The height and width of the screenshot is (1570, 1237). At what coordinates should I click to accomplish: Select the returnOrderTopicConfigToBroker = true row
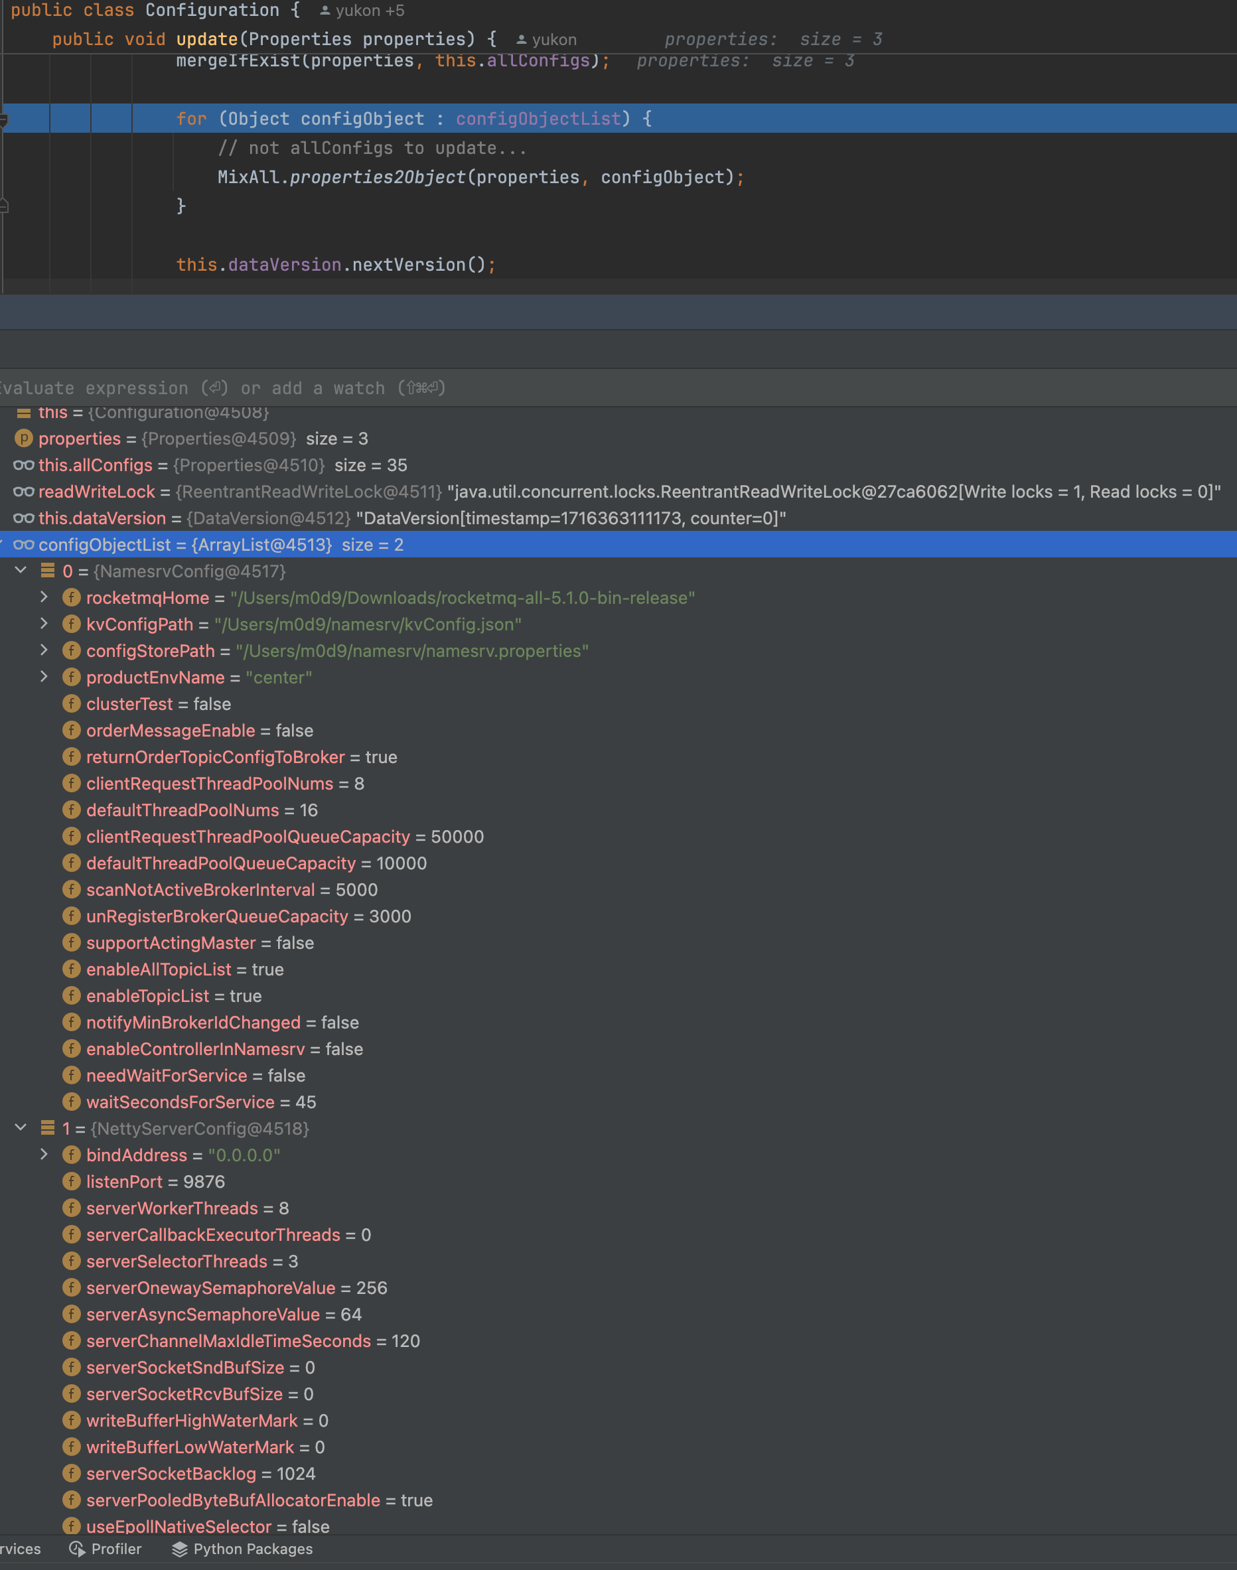pyautogui.click(x=618, y=756)
